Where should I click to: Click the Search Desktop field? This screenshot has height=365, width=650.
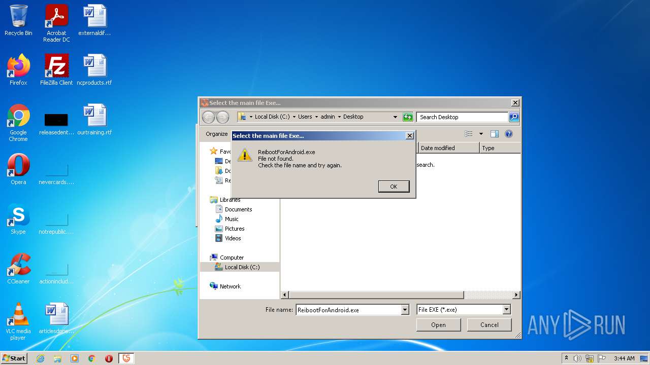462,117
